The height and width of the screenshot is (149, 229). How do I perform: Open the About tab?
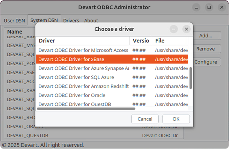91,21
